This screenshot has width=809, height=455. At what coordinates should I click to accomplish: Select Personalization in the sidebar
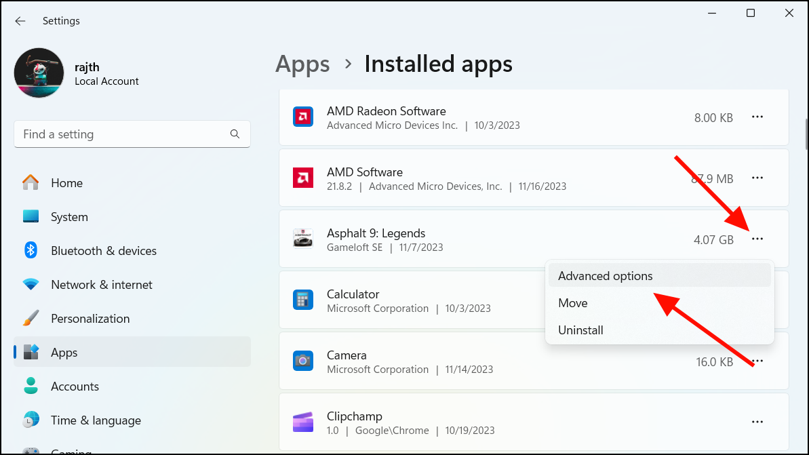tap(90, 318)
